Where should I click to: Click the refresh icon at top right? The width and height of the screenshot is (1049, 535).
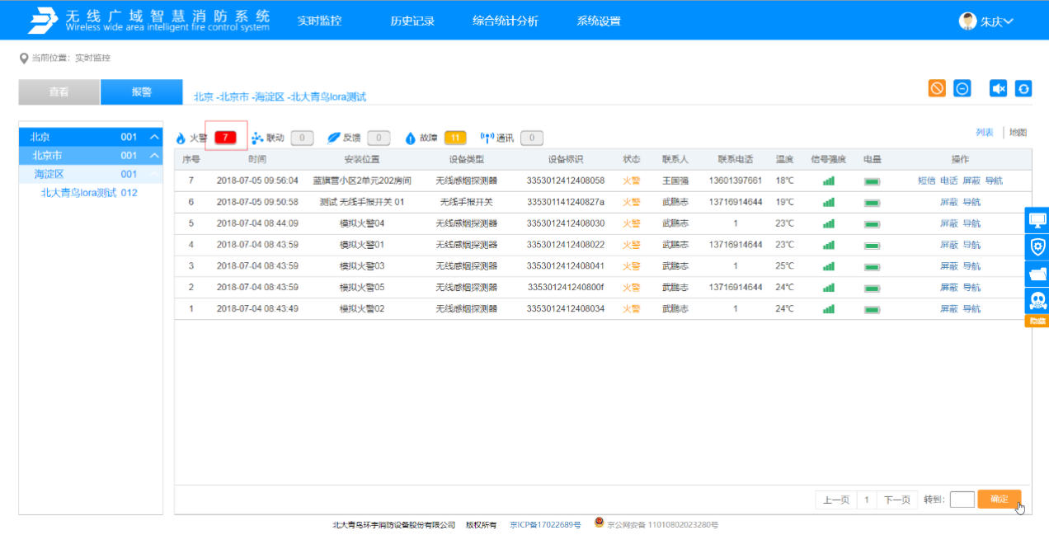pos(1023,88)
